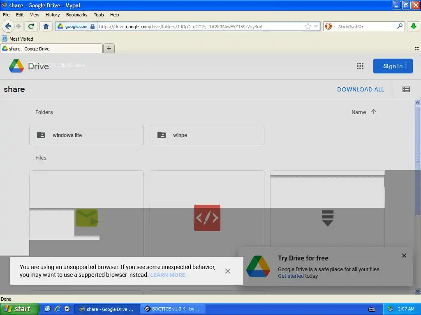Open the Most Visited bookmarks folder
The image size is (421, 315).
pos(17,39)
